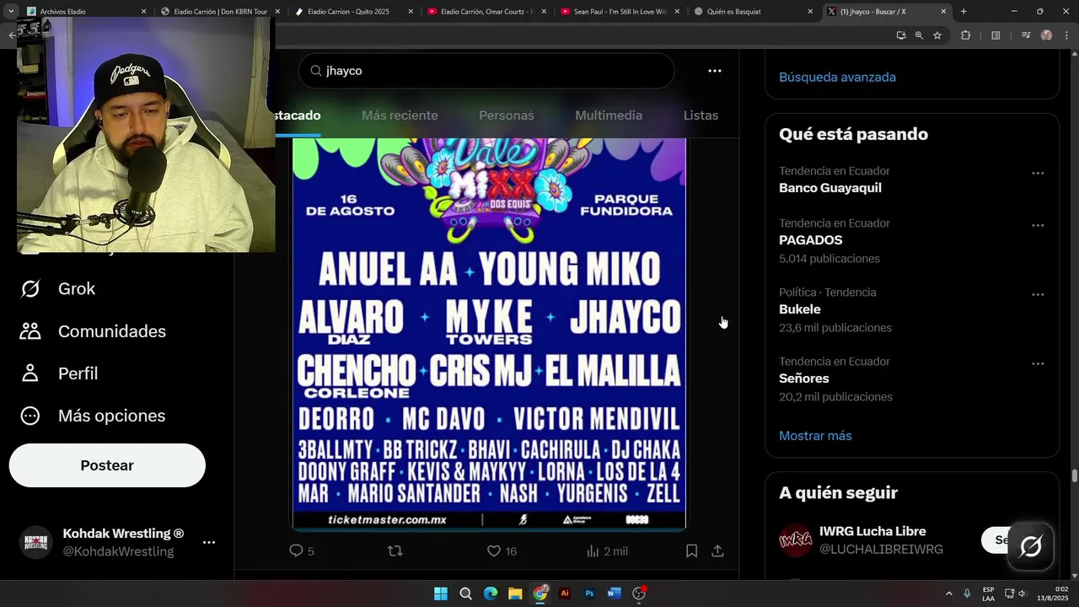Screen dimensions: 1079x607
Task: Open the Windows Start menu
Action: pyautogui.click(x=441, y=594)
